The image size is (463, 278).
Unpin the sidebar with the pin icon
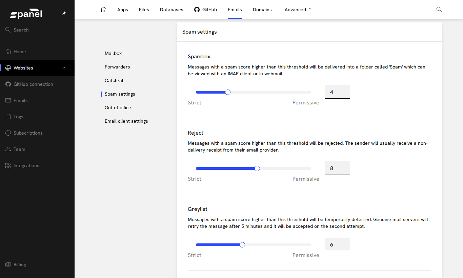tap(64, 14)
